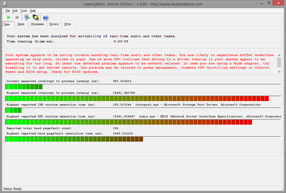Open the Edit menu
Viewport: 286px width, 193px height.
[x=15, y=11]
